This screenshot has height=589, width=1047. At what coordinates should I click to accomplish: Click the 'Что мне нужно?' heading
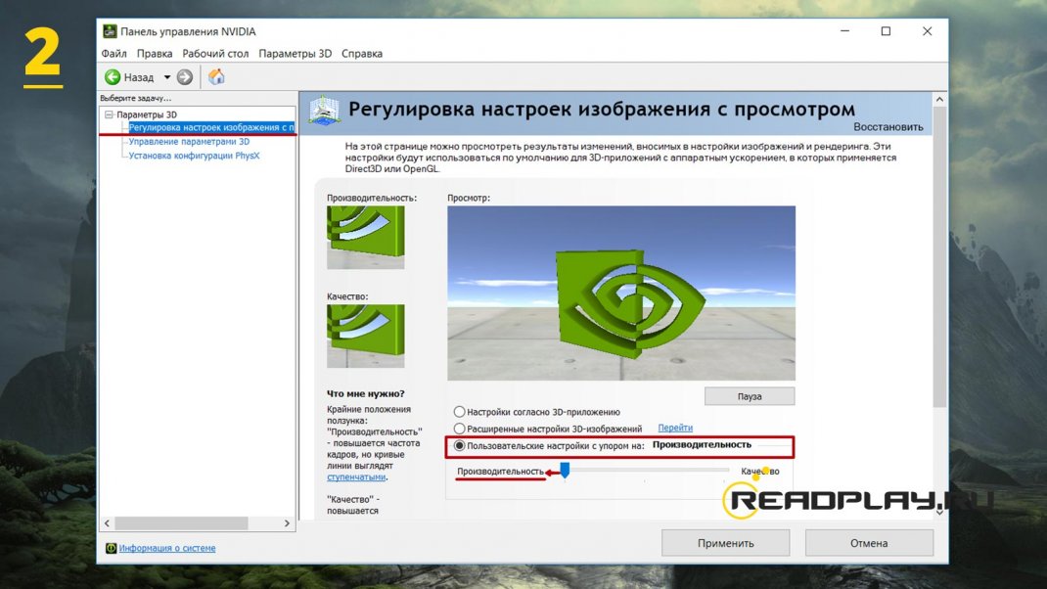point(365,394)
